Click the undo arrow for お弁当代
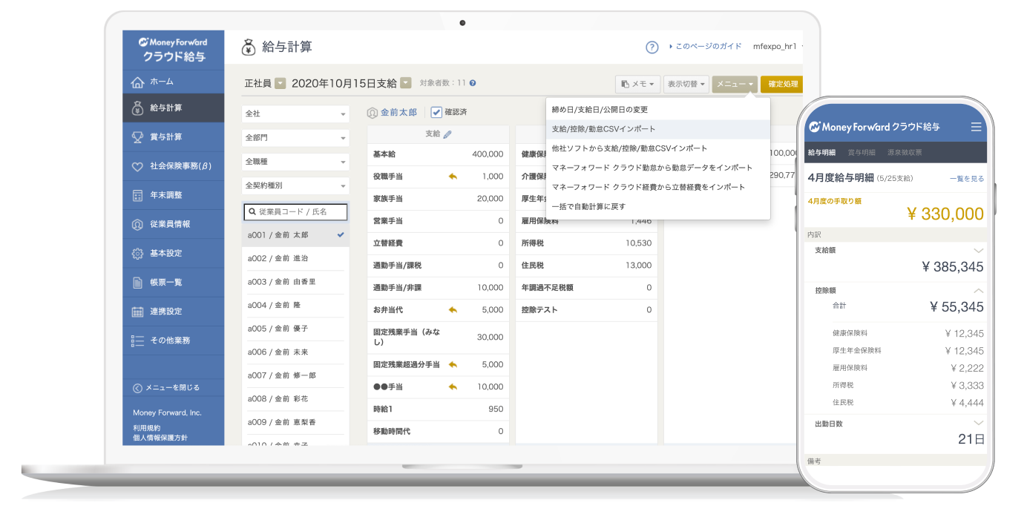Screen dimensions: 1027x523 453,310
